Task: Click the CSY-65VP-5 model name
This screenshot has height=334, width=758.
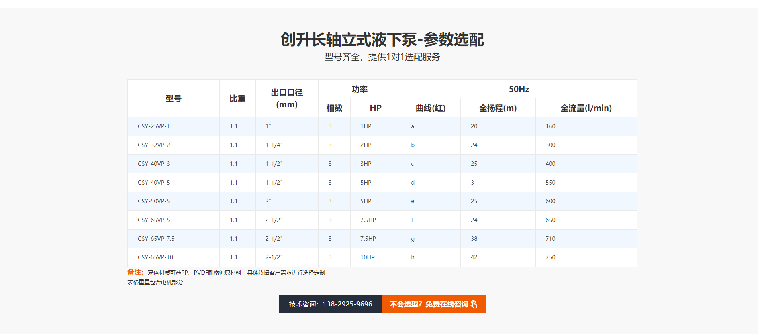Action: 154,220
